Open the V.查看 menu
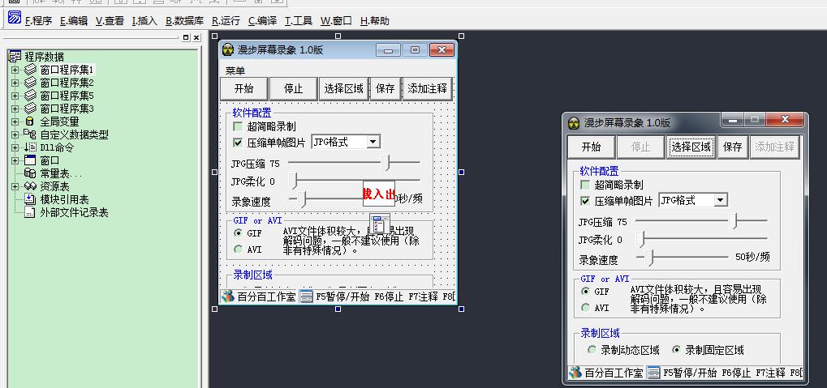 click(x=110, y=21)
